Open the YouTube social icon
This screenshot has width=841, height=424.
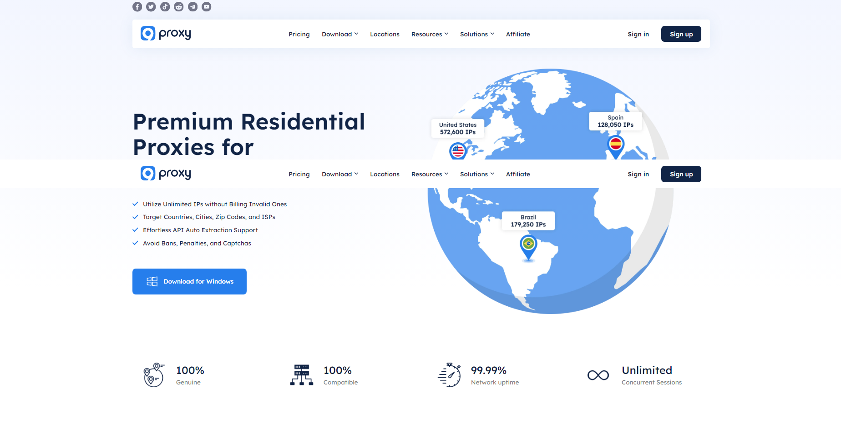207,7
